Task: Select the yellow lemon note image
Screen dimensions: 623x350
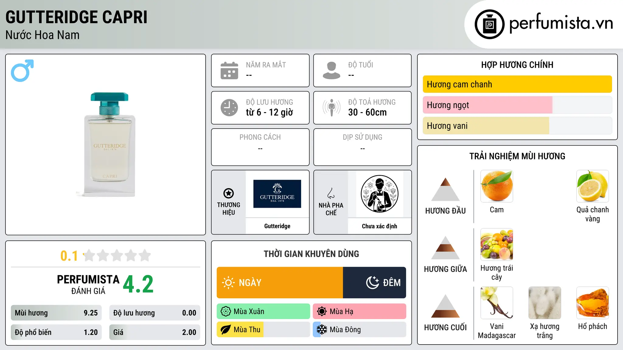Action: click(x=593, y=186)
